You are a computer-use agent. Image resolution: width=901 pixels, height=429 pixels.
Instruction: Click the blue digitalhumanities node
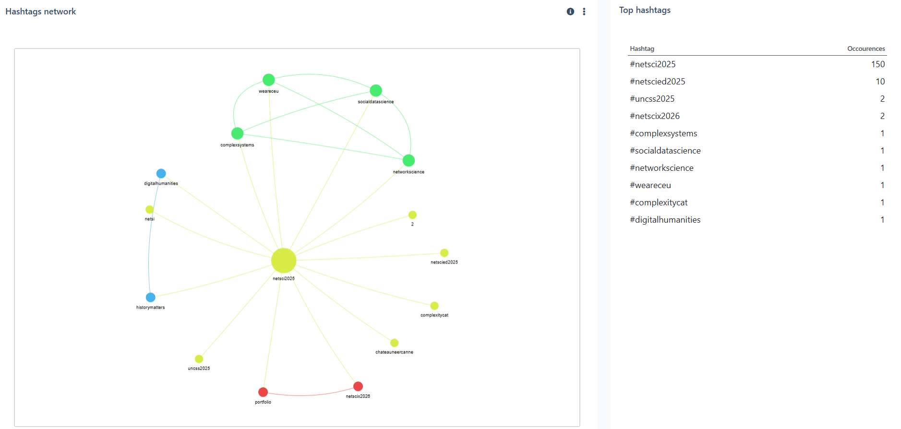[x=161, y=173]
